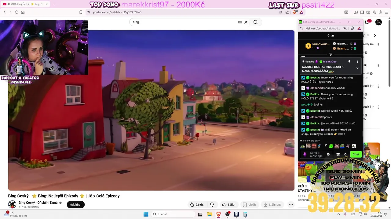Image resolution: width=391 pixels, height=219 pixels.
Task: Open options for the "zody 51-" playlist video
Action: click(x=378, y=86)
